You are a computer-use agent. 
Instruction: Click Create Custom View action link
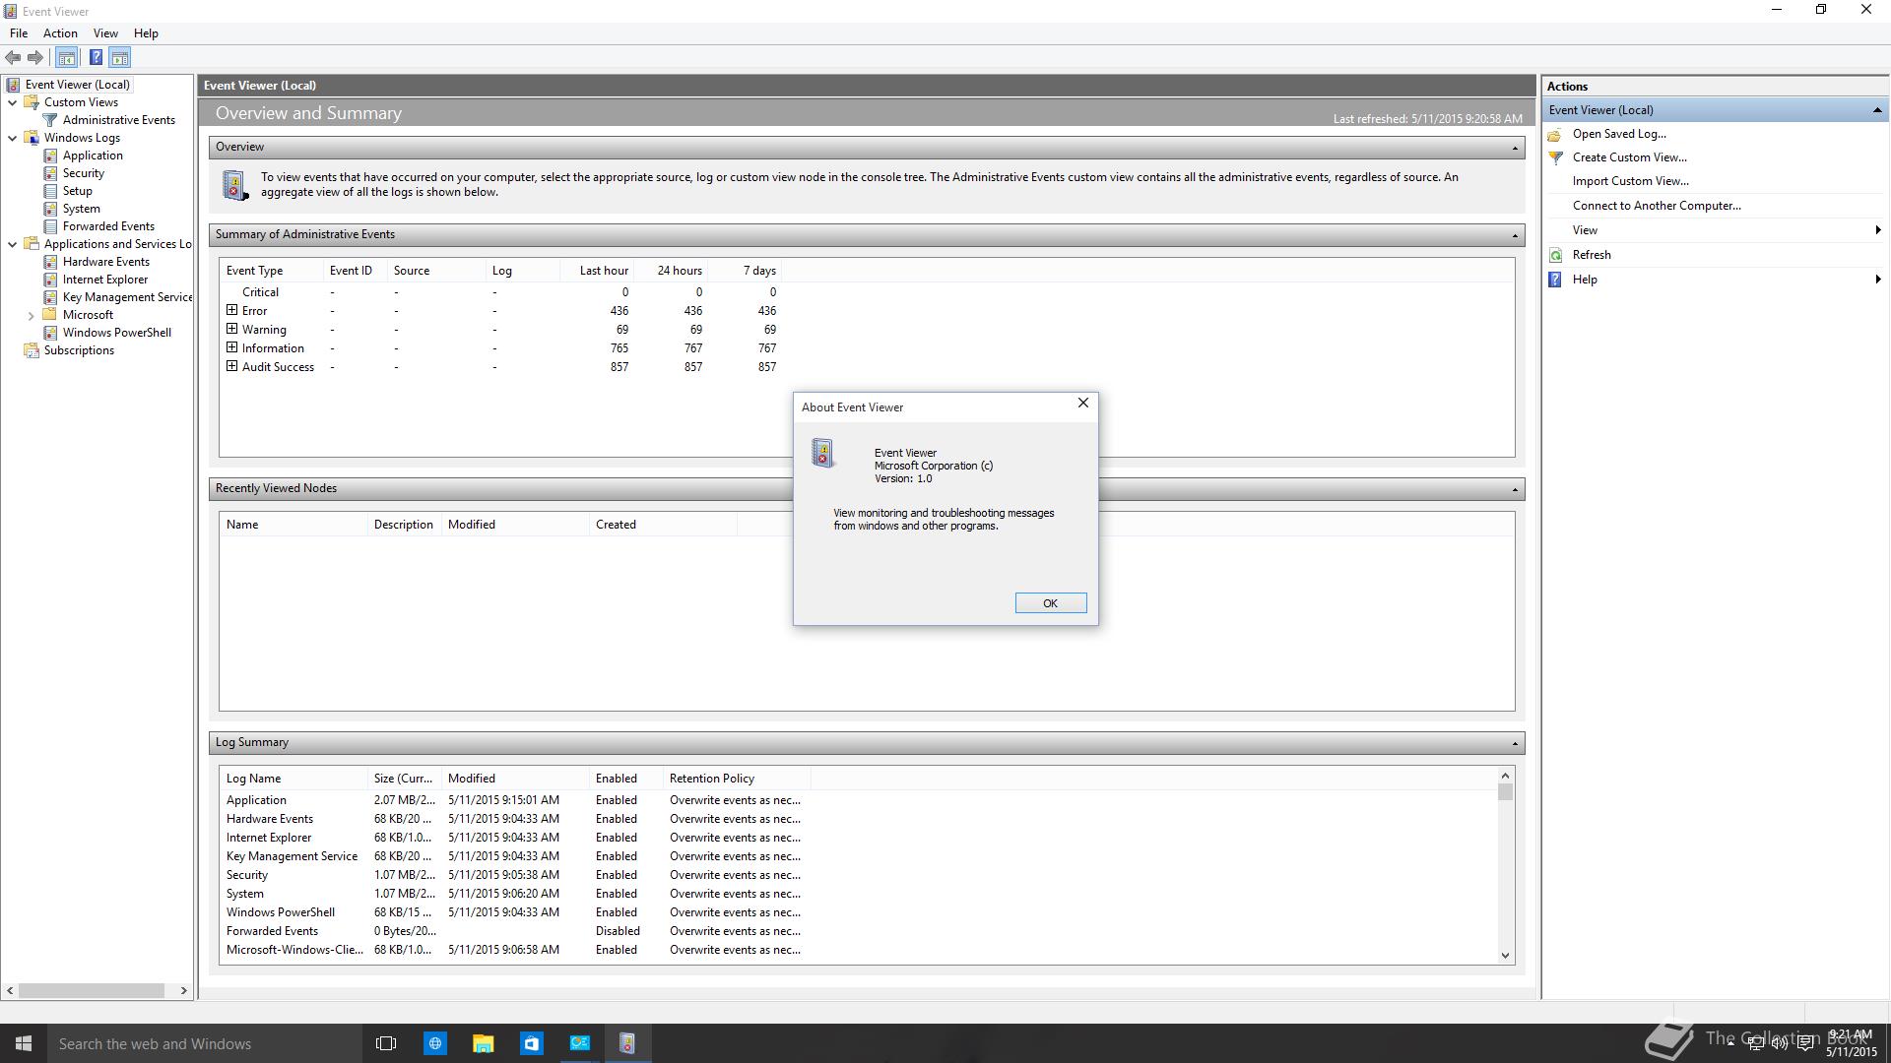[1629, 157]
